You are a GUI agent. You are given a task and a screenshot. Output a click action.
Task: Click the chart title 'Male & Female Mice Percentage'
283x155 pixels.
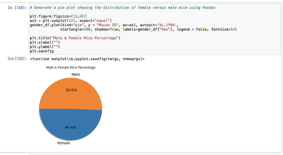pyautogui.click(x=71, y=68)
